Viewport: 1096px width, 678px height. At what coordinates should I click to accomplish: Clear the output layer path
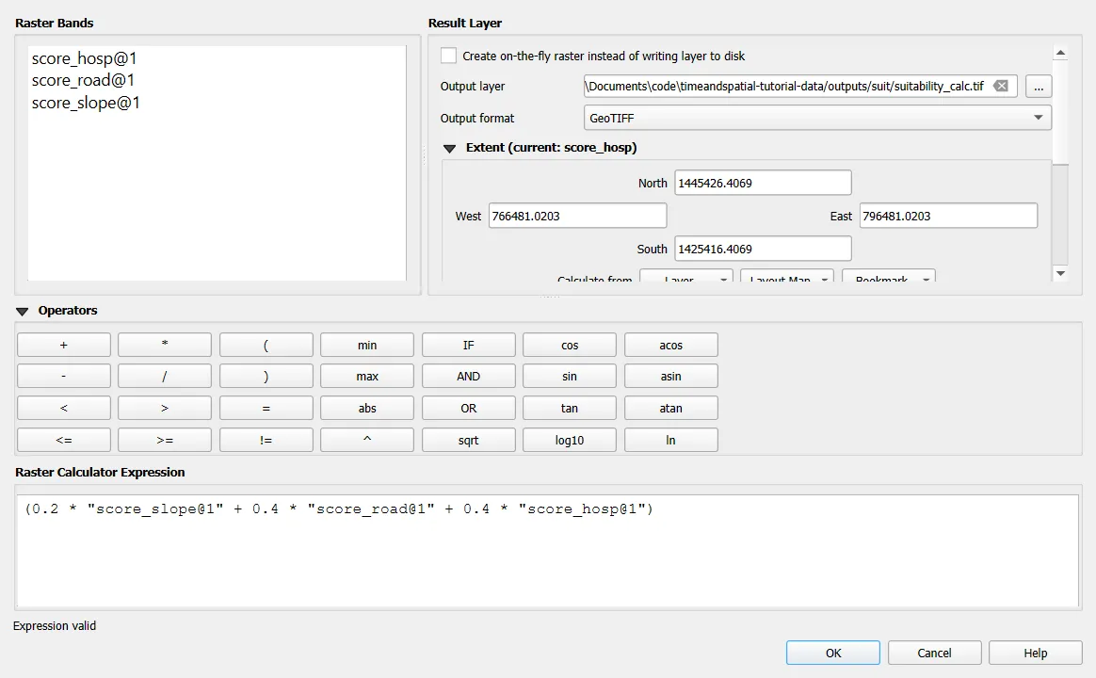(x=1001, y=86)
